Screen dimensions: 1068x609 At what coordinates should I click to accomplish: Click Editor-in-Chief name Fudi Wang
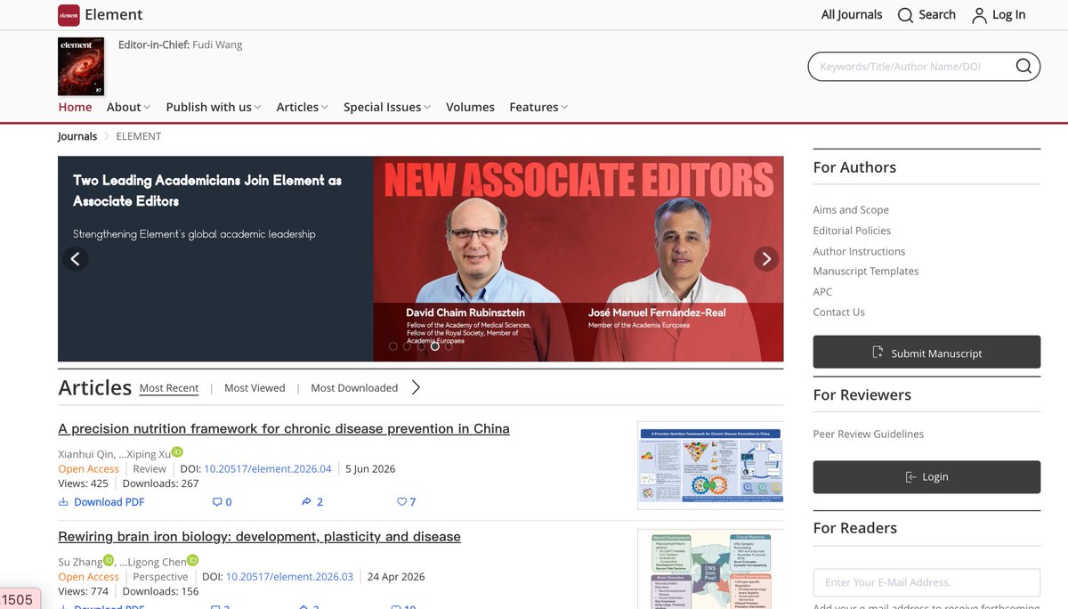coord(217,45)
